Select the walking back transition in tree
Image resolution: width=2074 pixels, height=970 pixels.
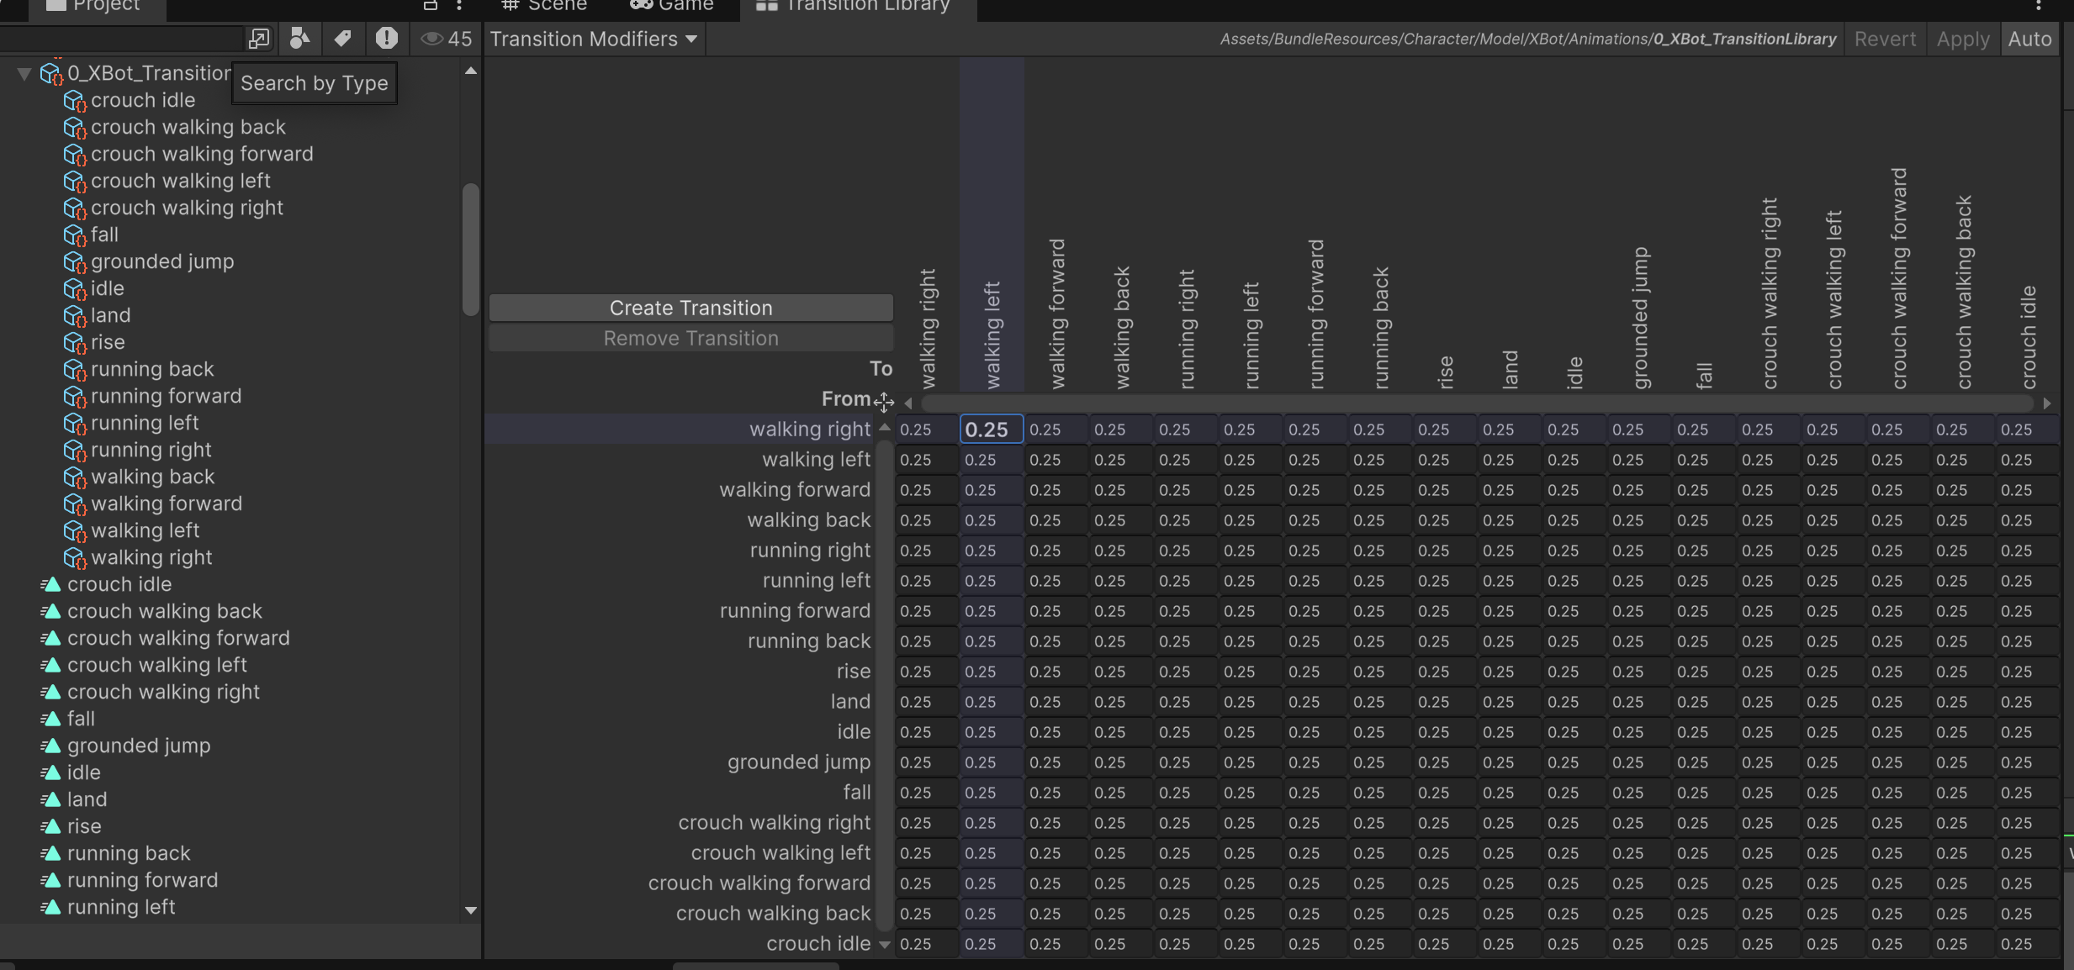pos(152,477)
